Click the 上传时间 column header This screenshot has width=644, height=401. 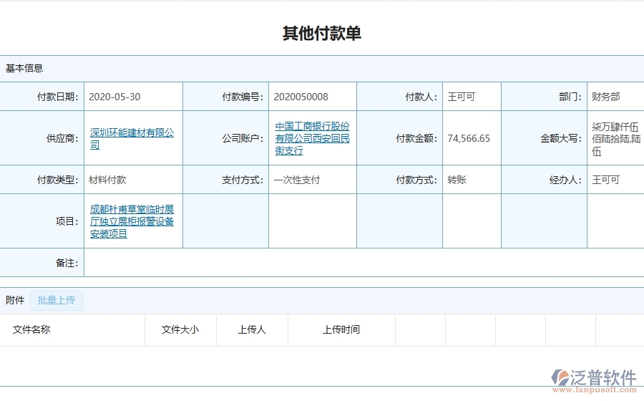[341, 329]
